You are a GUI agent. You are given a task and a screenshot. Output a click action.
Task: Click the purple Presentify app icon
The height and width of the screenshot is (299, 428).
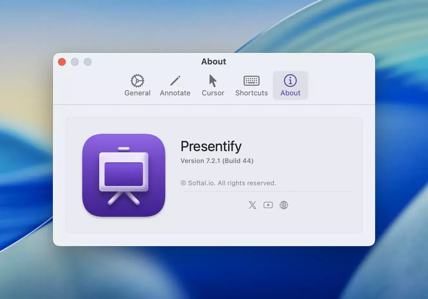tap(124, 175)
